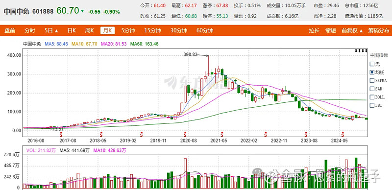This screenshot has width=392, height=190.
Task: Switch to the 日K tab
Action: [72, 31]
